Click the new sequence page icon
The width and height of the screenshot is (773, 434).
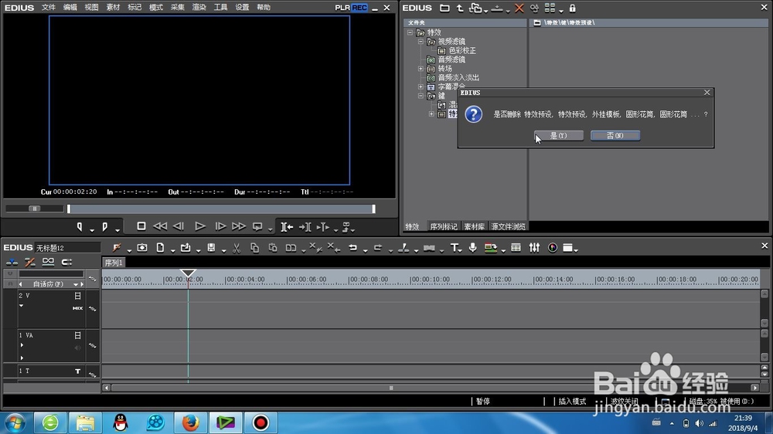[x=160, y=247]
